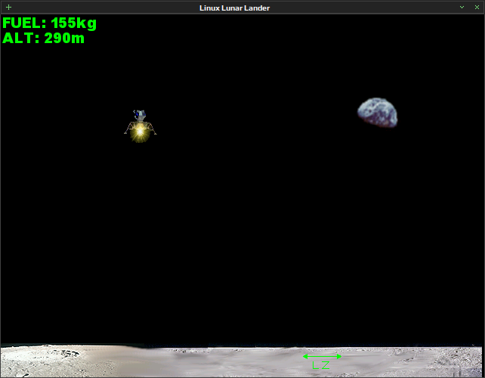Click the green landing zone arrow line
Viewport: 485px width, 378px height.
tap(322, 357)
